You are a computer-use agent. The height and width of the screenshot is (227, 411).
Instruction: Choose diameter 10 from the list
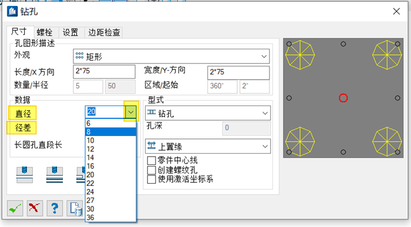coord(110,140)
